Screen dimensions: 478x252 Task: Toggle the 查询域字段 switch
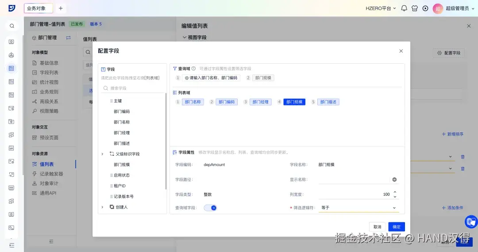[x=210, y=208]
